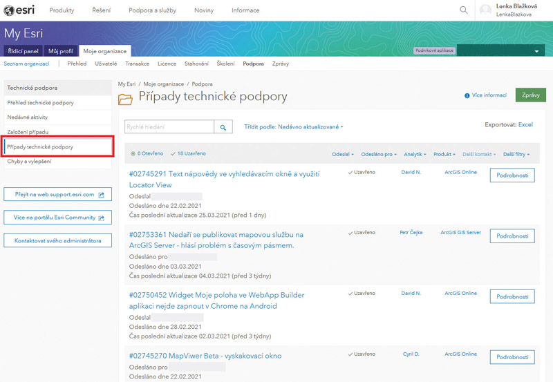Click Podrobnosti for case #02745270
Screen dimensions: 553x382
(x=512, y=357)
